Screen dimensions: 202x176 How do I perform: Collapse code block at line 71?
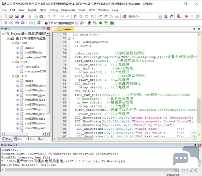[x=69, y=38]
